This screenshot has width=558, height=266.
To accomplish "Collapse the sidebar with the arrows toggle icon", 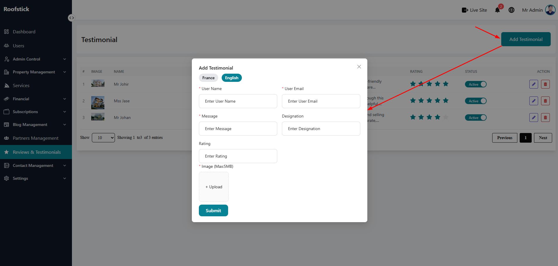I will click(x=71, y=18).
